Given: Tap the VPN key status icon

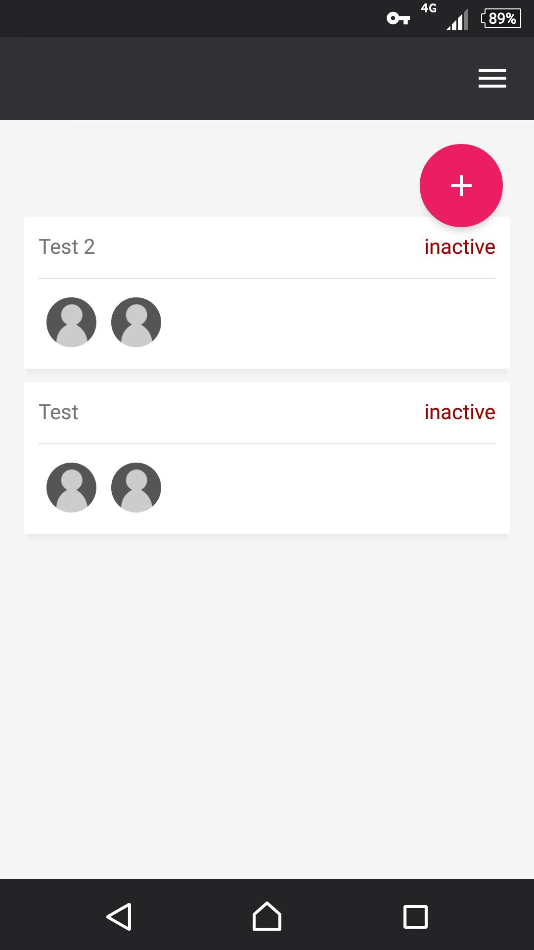Looking at the screenshot, I should pyautogui.click(x=398, y=19).
